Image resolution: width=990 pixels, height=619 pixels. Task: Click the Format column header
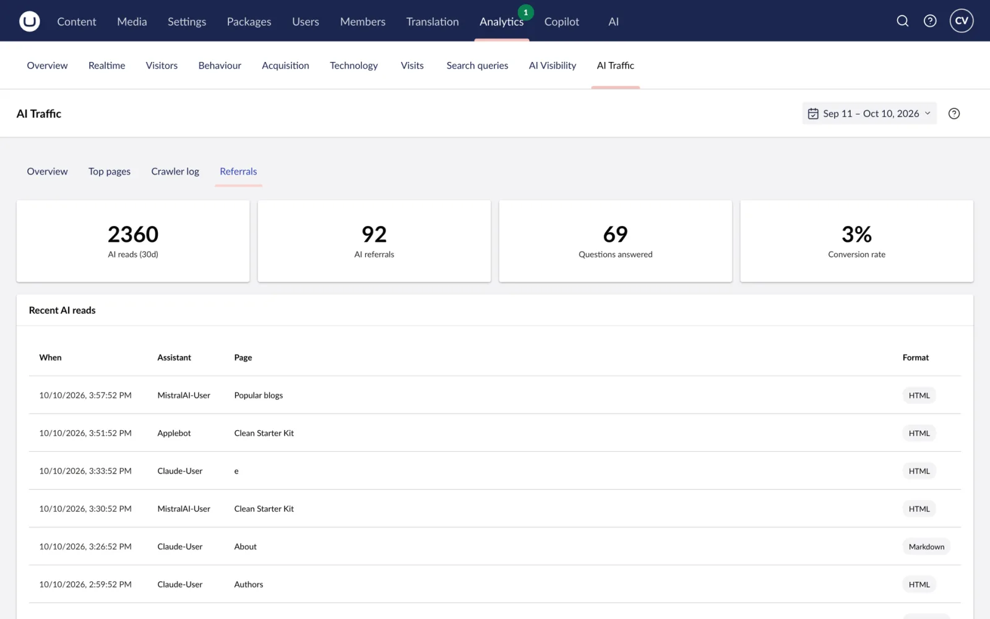point(916,358)
